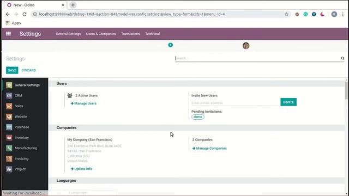Open the Manage Users link

pyautogui.click(x=83, y=103)
